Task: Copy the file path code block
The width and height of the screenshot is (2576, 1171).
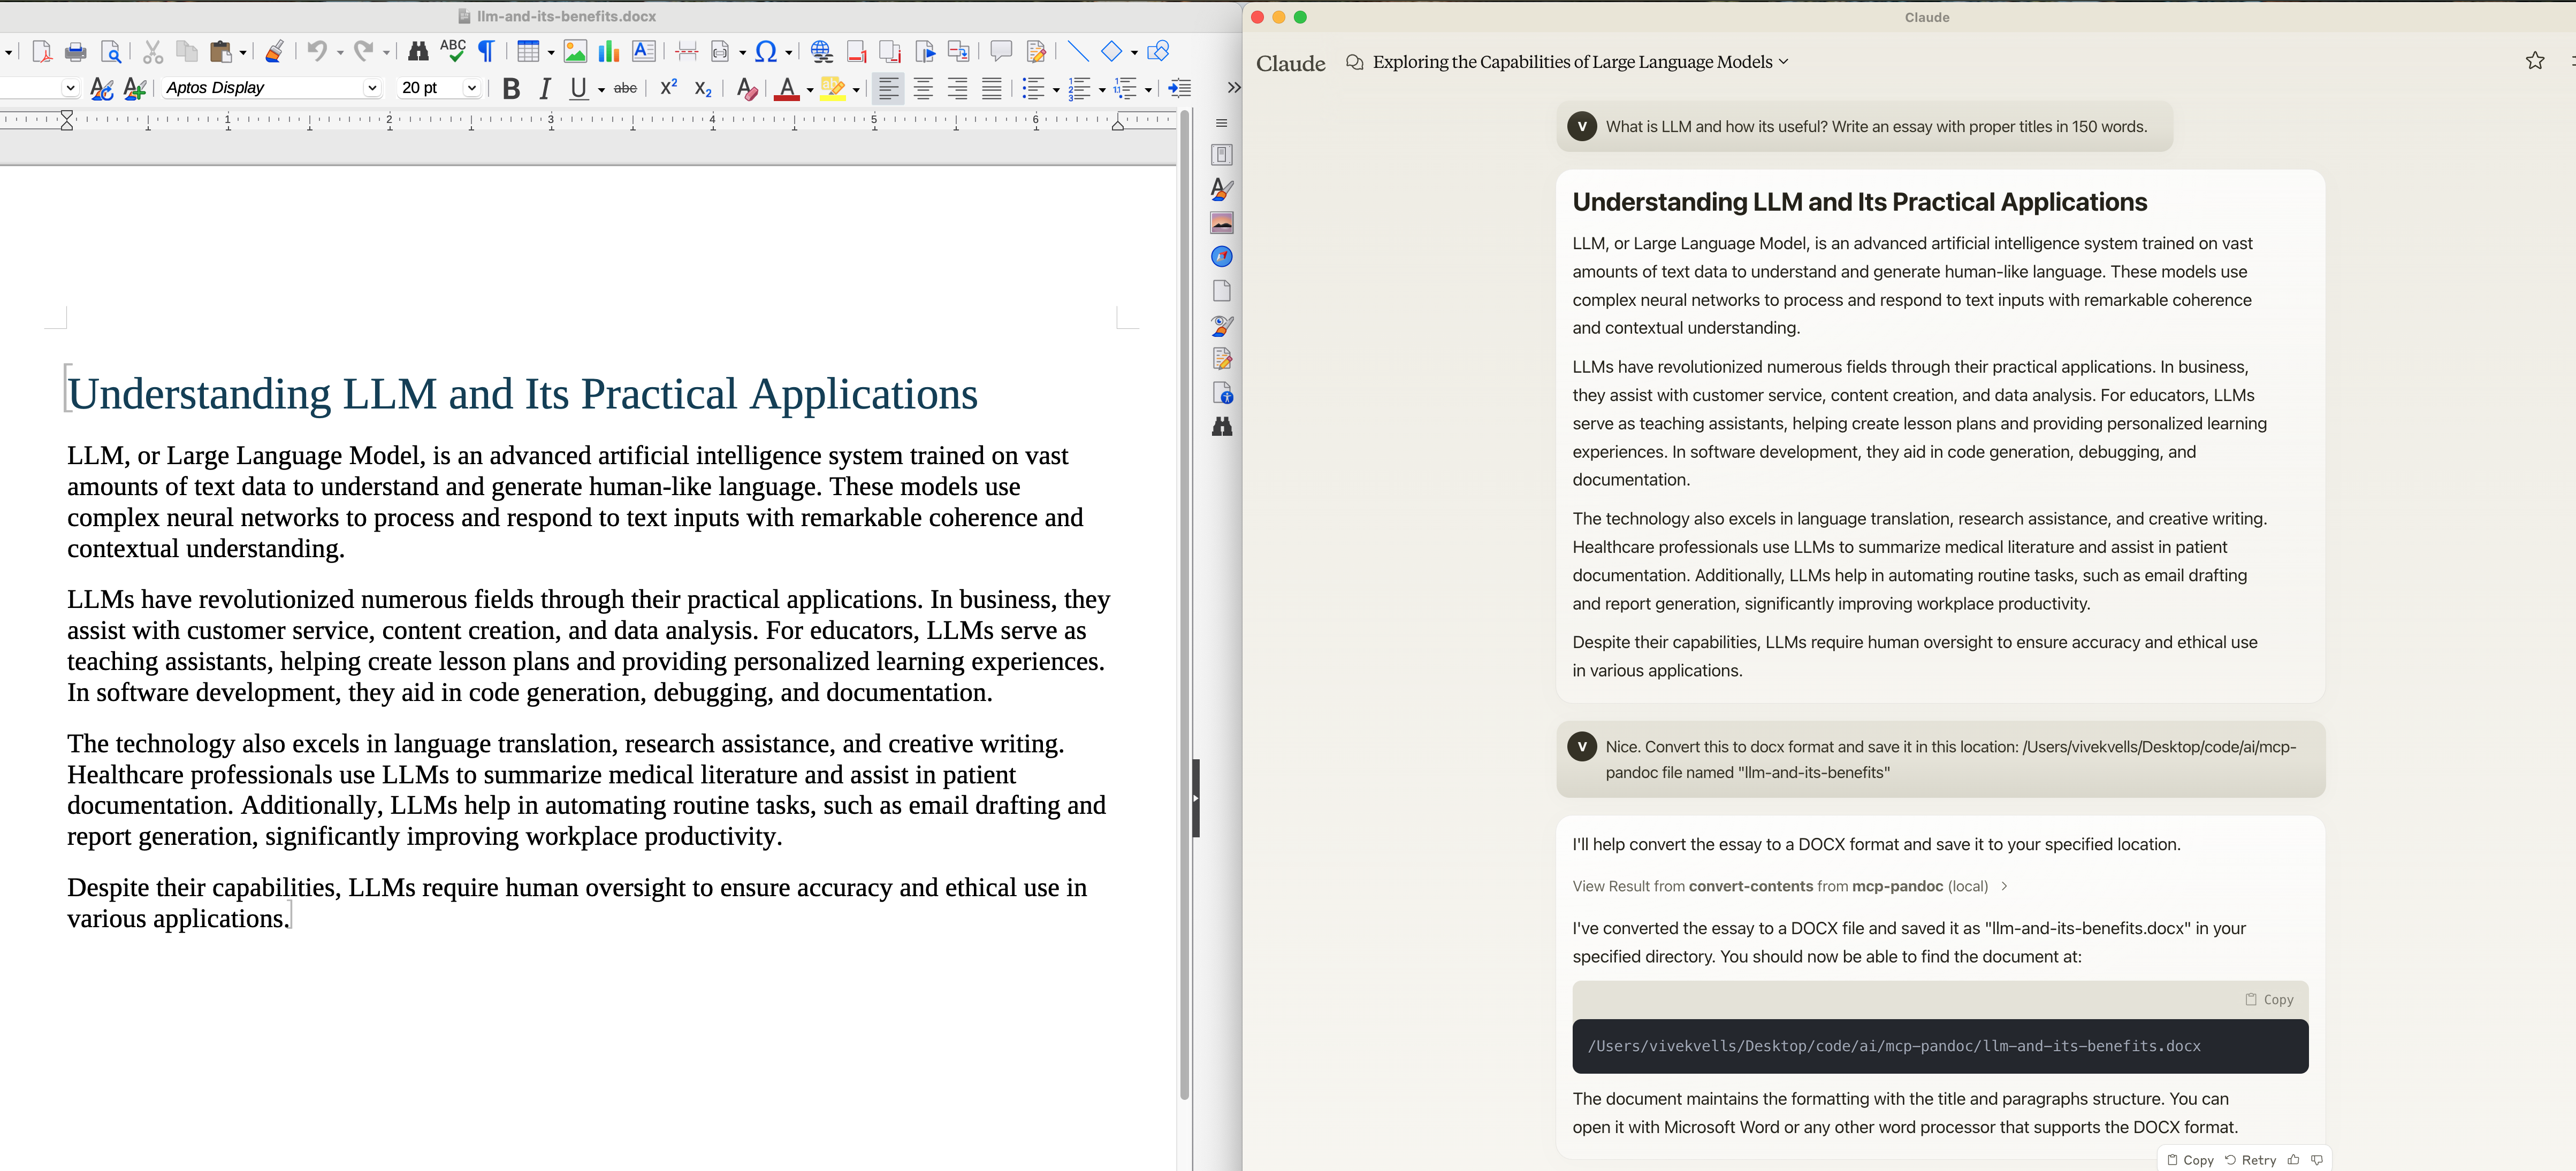Action: 2268,999
